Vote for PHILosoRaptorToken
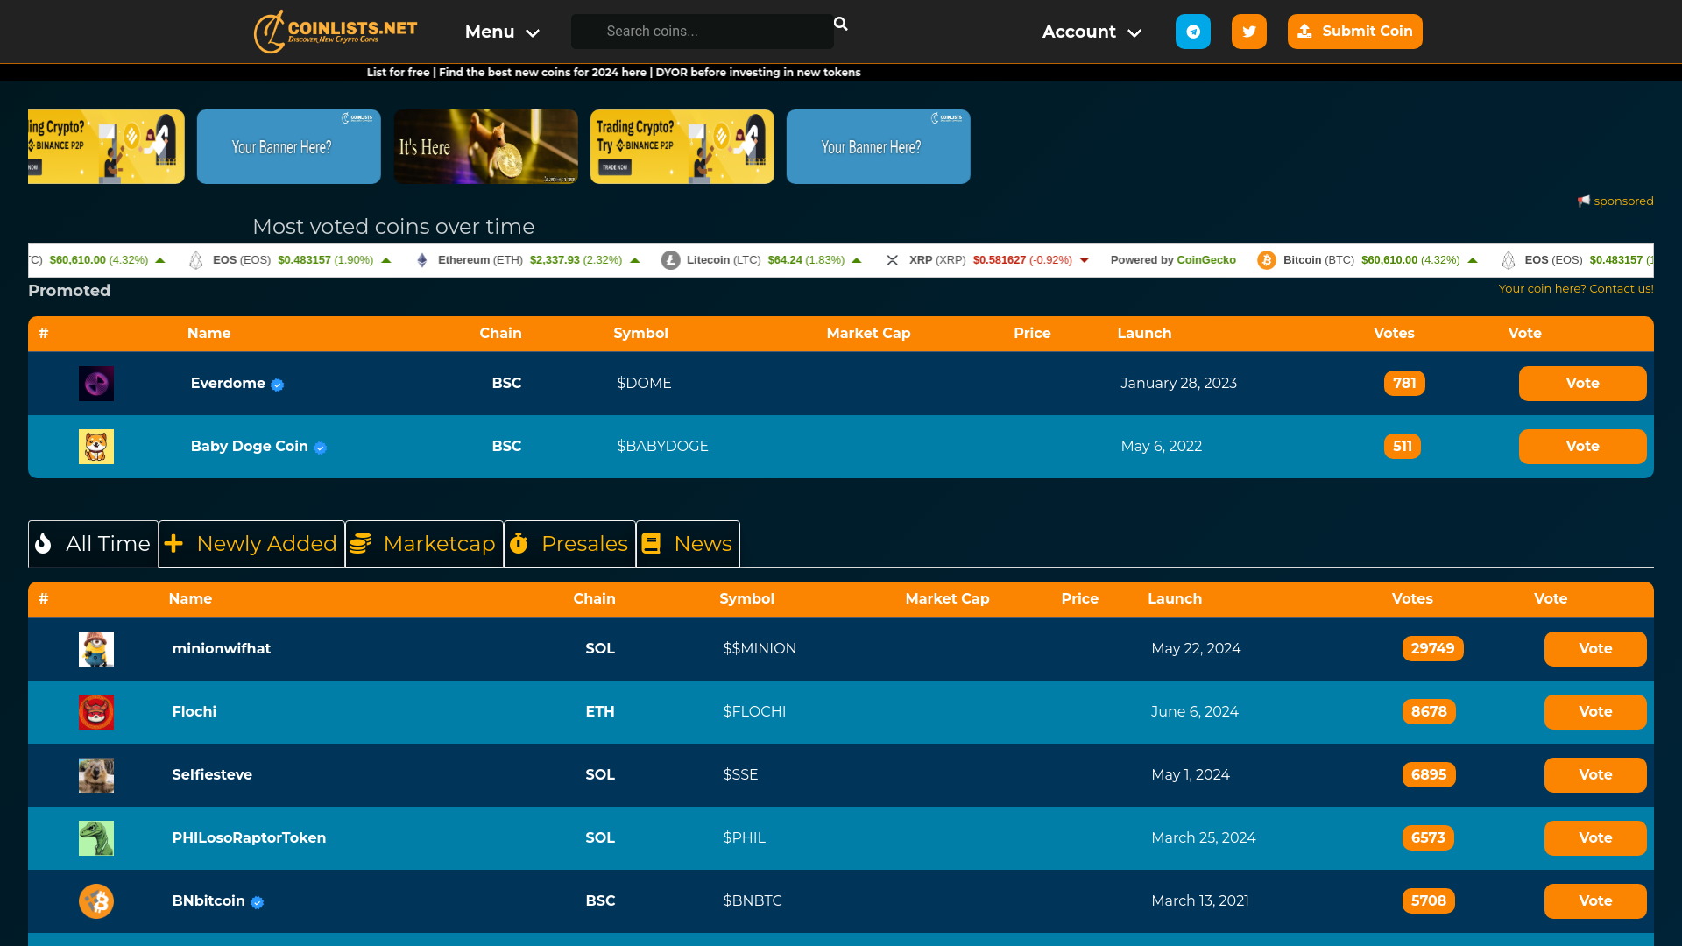This screenshot has height=946, width=1682. [1595, 838]
